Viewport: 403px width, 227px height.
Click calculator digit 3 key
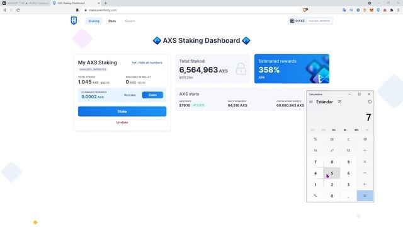348,185
